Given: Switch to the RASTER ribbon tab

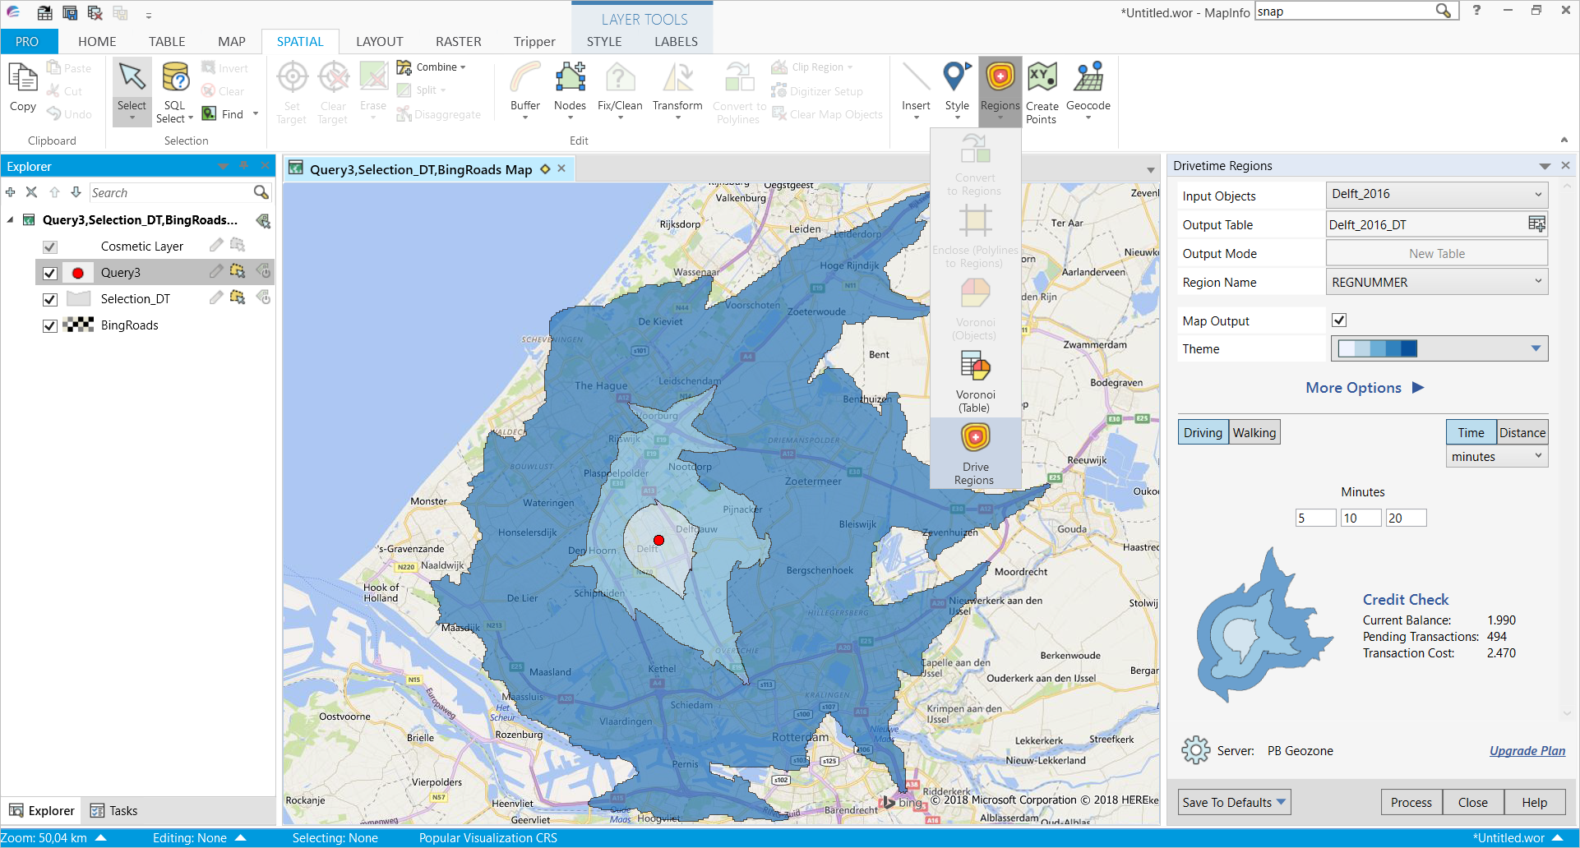Looking at the screenshot, I should (x=458, y=41).
